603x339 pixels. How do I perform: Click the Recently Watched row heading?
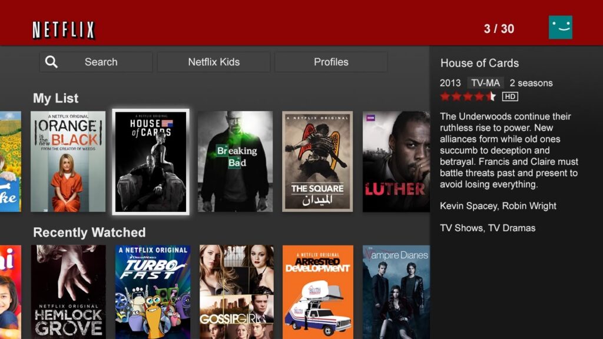pos(90,232)
